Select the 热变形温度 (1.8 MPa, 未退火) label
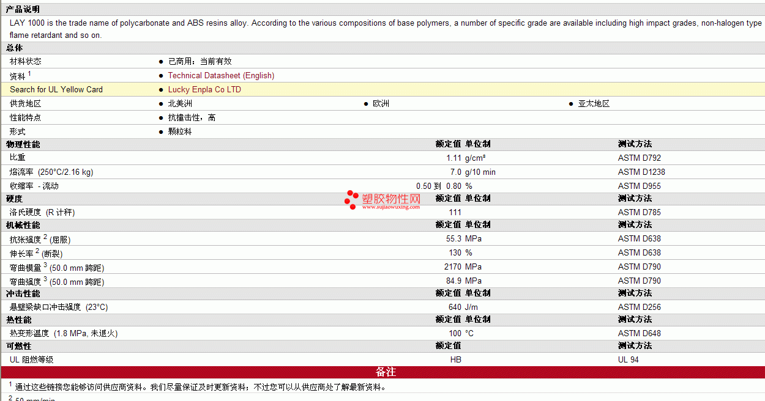Viewport: 765px width, 401px height. [64, 334]
